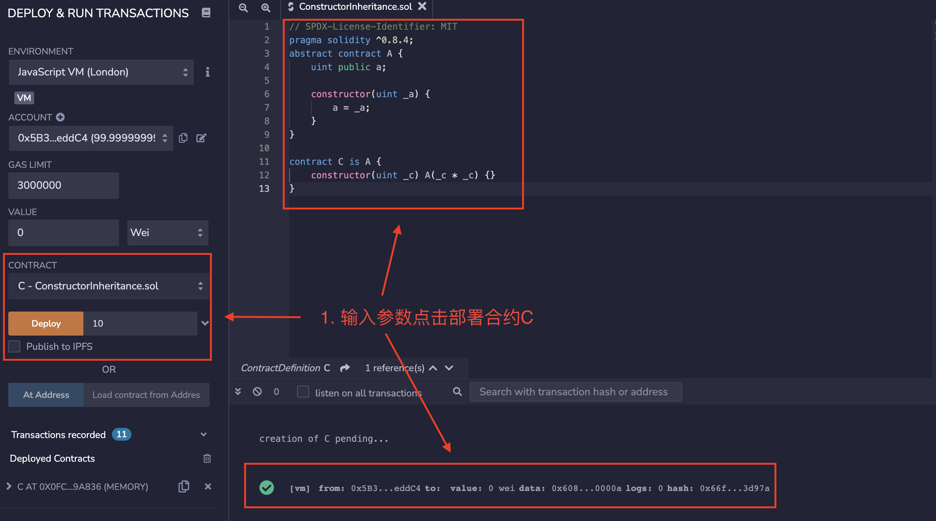Click the zoom in editor icon
This screenshot has height=521, width=936.
pyautogui.click(x=266, y=8)
